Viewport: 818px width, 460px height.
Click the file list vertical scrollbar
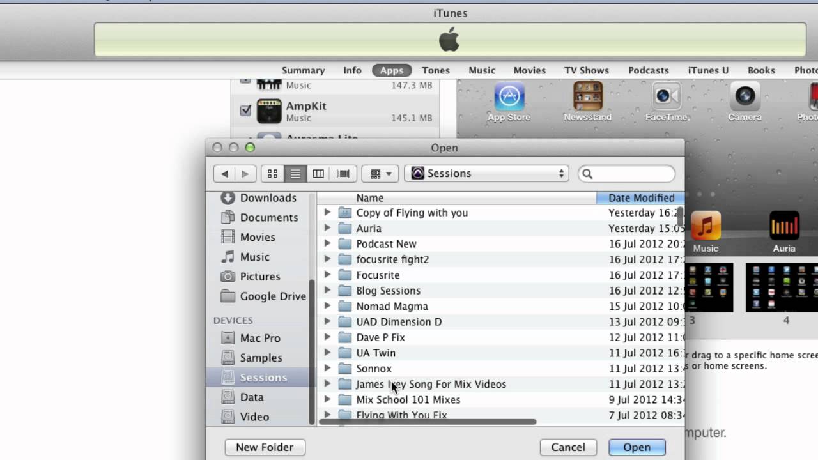(x=681, y=216)
